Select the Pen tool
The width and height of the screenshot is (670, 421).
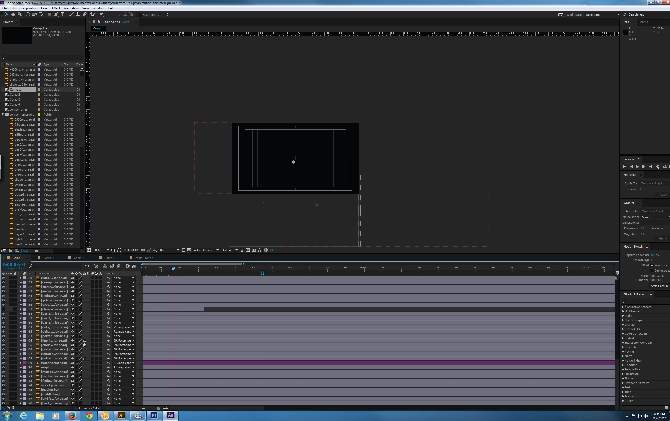tap(56, 14)
